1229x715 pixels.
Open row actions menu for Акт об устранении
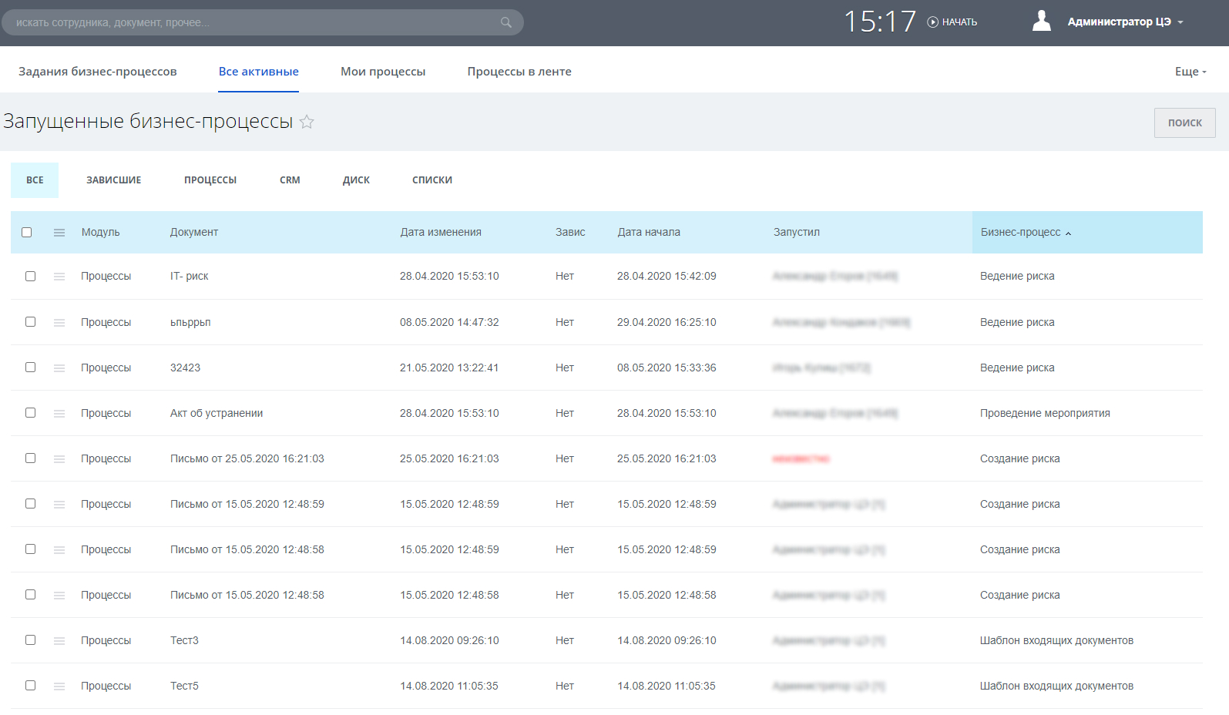point(59,414)
